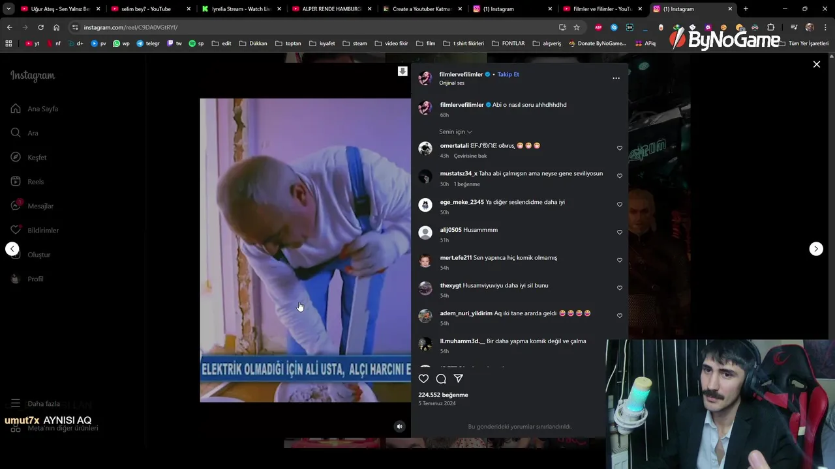Click download arrow above video
Screen dimensions: 835x469
point(402,71)
